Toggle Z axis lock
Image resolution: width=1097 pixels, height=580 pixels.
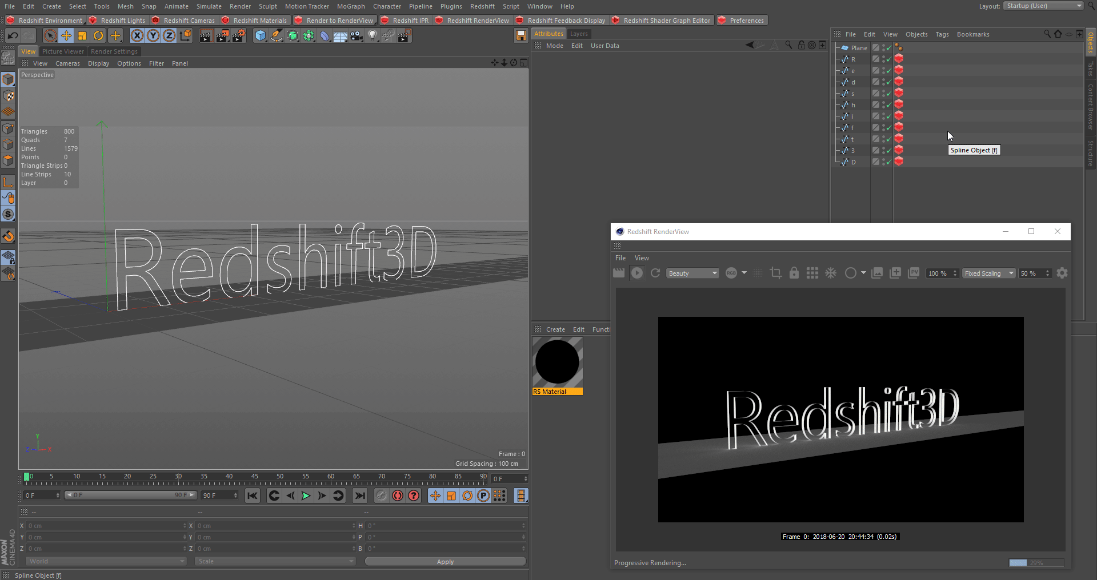(x=169, y=36)
